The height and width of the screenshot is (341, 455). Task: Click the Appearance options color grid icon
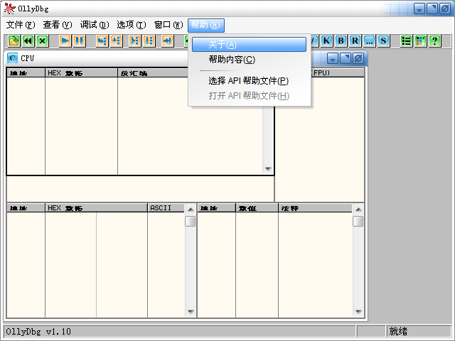point(420,41)
